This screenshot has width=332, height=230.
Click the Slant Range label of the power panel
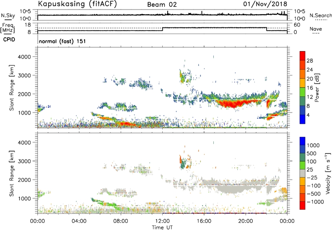click(x=12, y=88)
